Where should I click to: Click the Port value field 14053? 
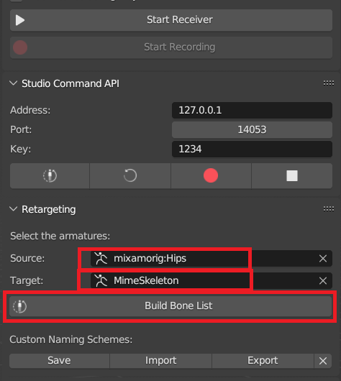(252, 129)
